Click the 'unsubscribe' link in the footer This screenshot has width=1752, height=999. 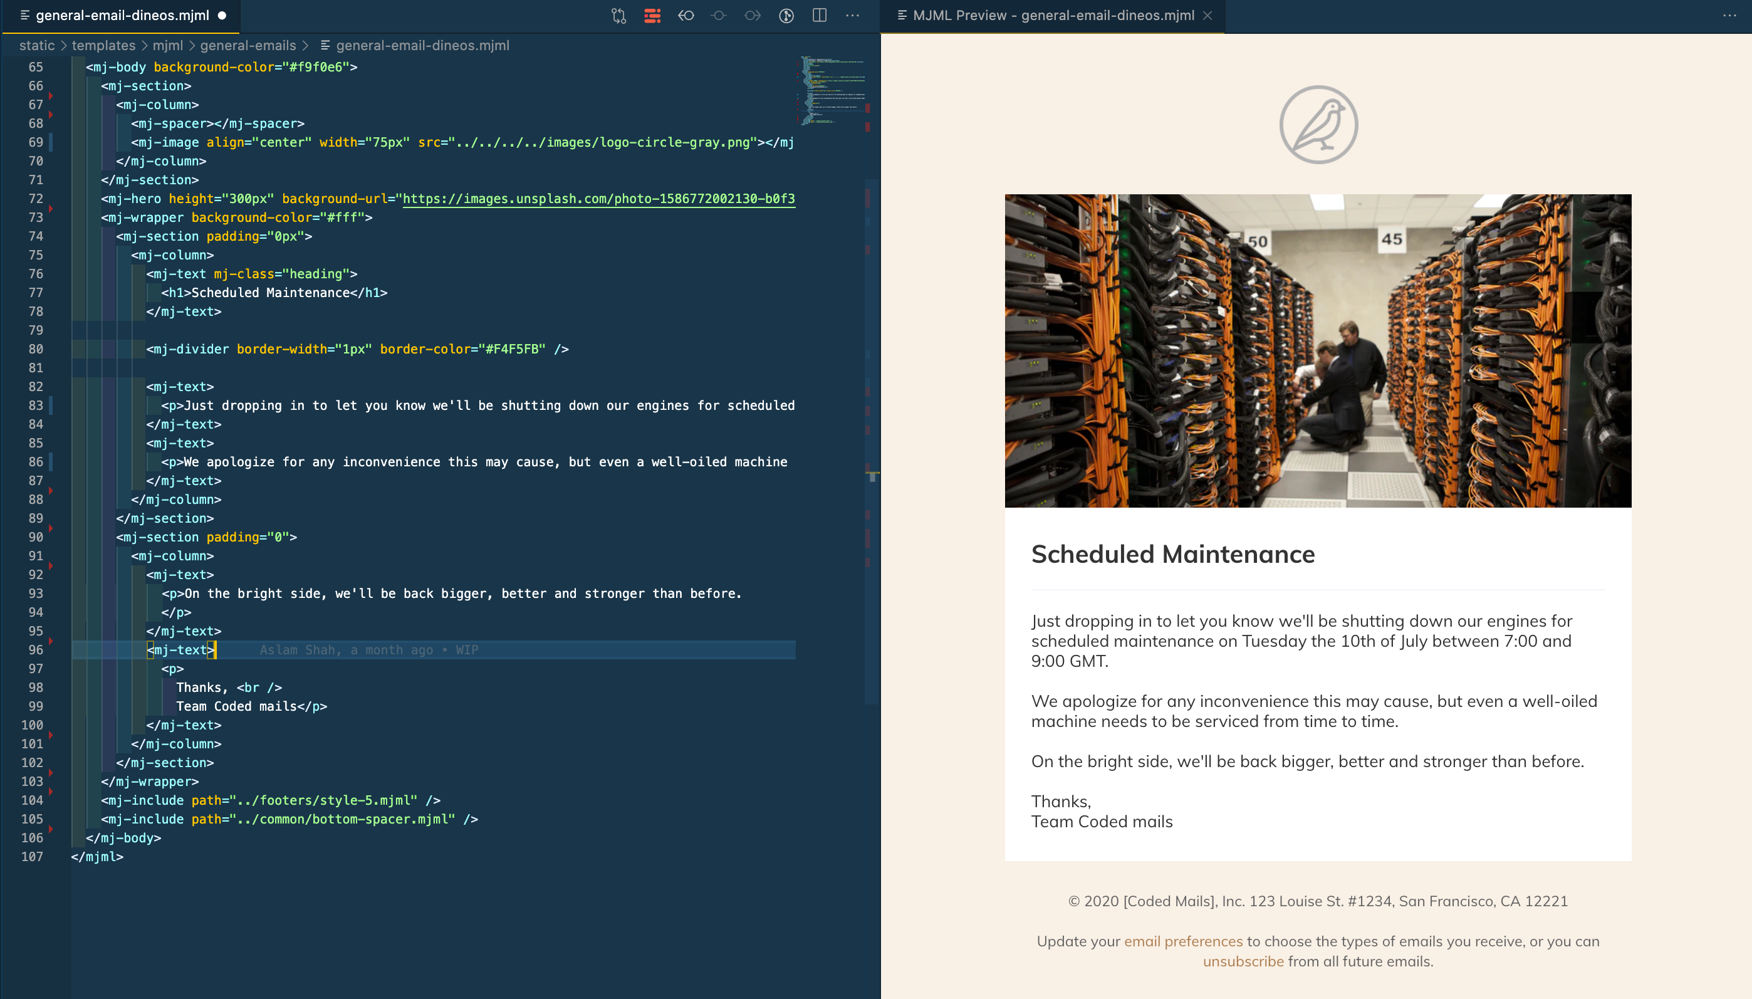[x=1243, y=961]
